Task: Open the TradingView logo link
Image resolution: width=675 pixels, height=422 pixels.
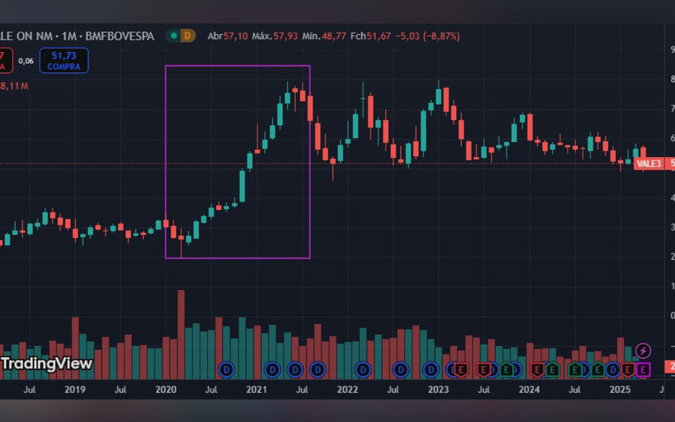Action: tap(46, 364)
